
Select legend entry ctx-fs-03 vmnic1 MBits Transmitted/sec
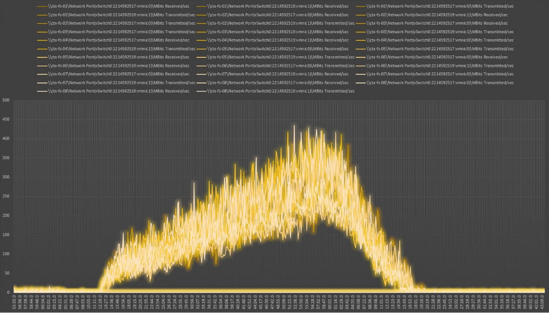(x=435, y=32)
